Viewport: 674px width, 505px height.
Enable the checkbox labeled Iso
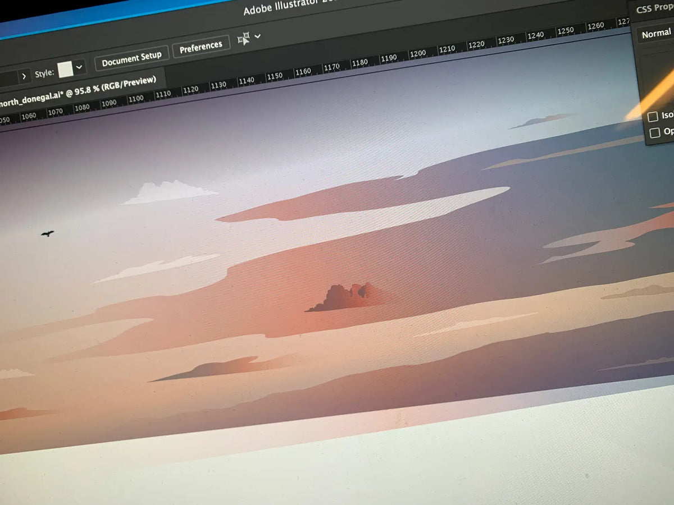click(653, 117)
